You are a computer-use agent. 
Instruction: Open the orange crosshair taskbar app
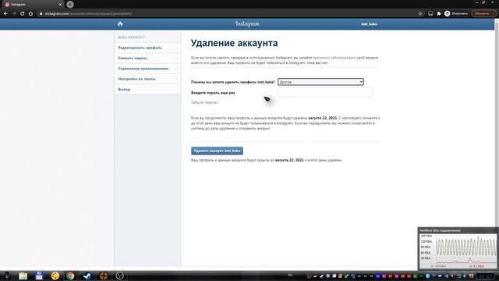[x=104, y=276]
